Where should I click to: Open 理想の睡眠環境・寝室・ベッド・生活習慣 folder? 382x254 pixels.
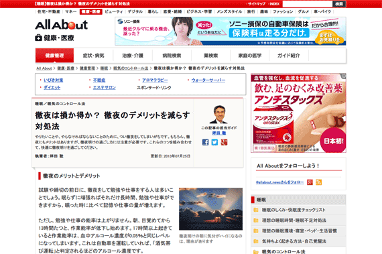[300, 231]
